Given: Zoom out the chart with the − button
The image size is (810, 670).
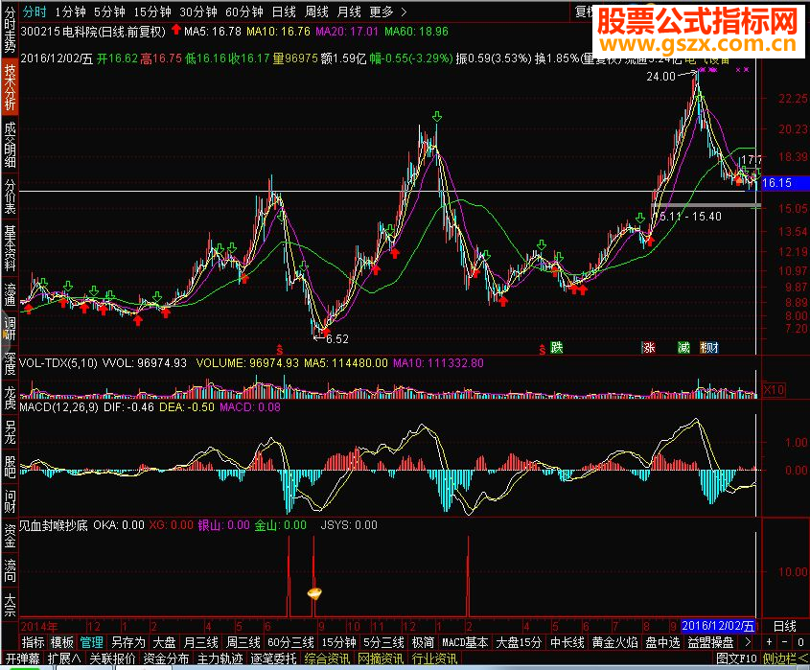Looking at the screenshot, I should pos(785,642).
